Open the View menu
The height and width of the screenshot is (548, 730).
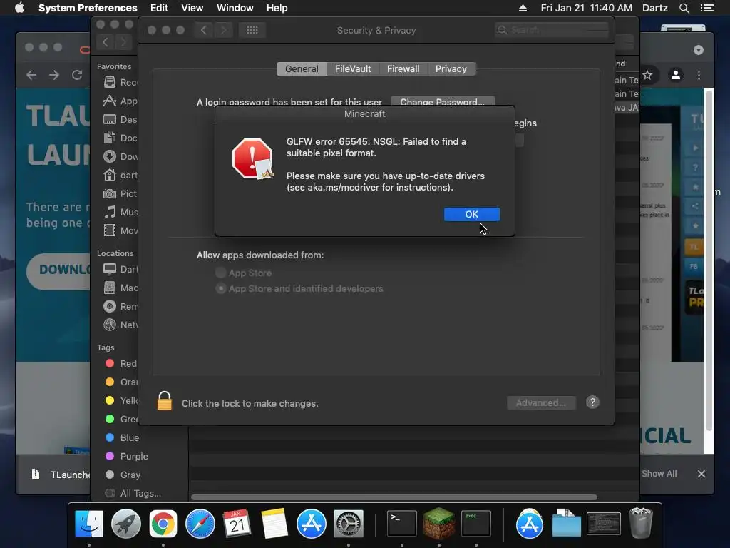192,8
